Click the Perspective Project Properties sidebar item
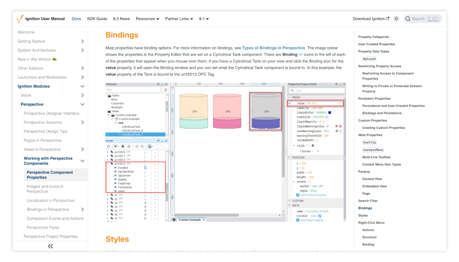The height and width of the screenshot is (262, 459). pyautogui.click(x=51, y=237)
